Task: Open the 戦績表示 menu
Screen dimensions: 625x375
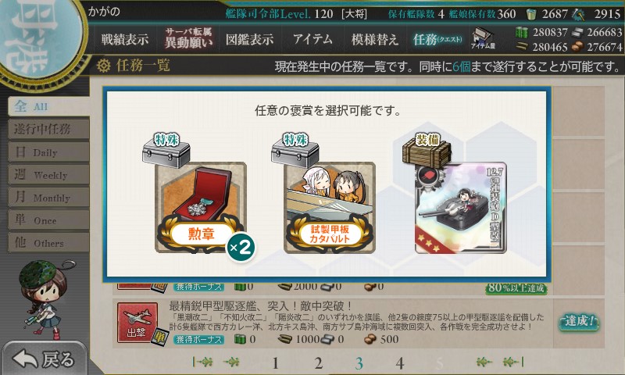Action: tap(125, 40)
